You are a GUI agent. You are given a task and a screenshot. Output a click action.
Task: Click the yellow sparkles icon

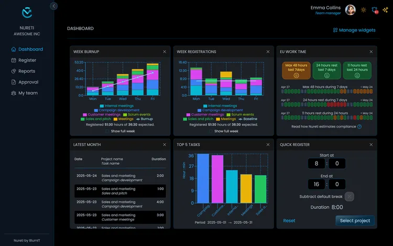pyautogui.click(x=385, y=10)
